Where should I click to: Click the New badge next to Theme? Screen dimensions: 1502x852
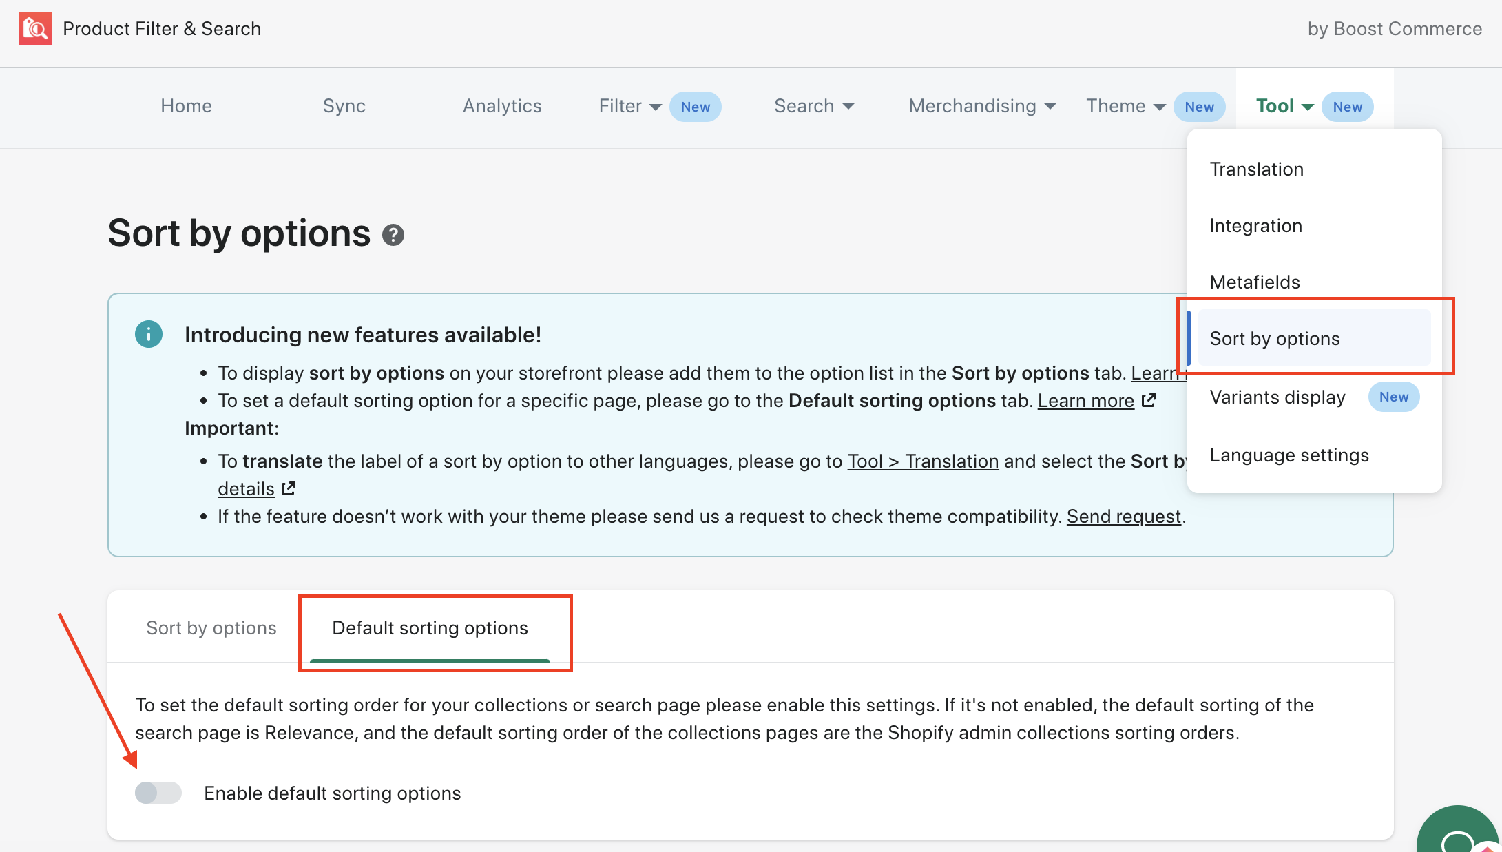1200,107
